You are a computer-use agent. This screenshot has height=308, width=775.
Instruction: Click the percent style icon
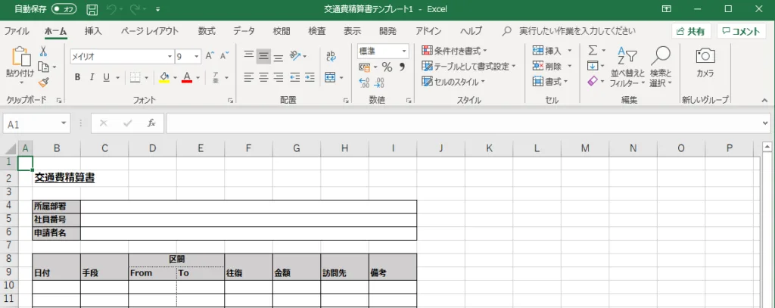386,67
